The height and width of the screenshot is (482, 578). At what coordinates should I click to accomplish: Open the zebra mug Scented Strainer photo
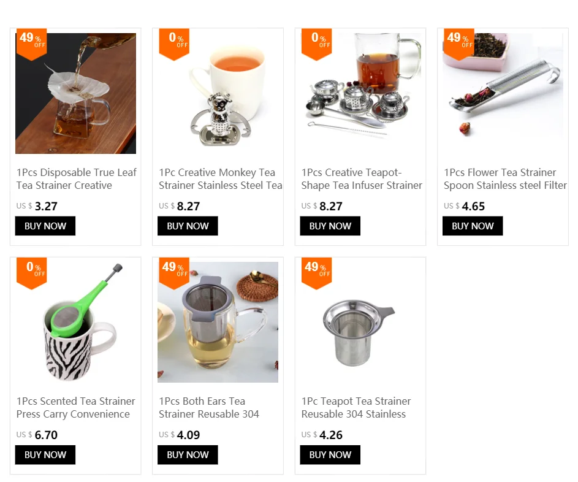tap(75, 322)
